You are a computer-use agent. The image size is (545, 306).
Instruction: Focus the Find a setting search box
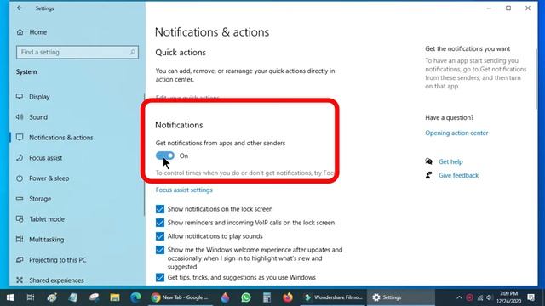coord(77,52)
